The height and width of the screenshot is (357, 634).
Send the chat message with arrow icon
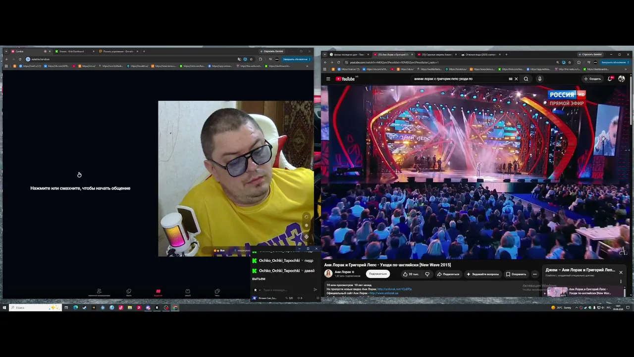pos(315,290)
